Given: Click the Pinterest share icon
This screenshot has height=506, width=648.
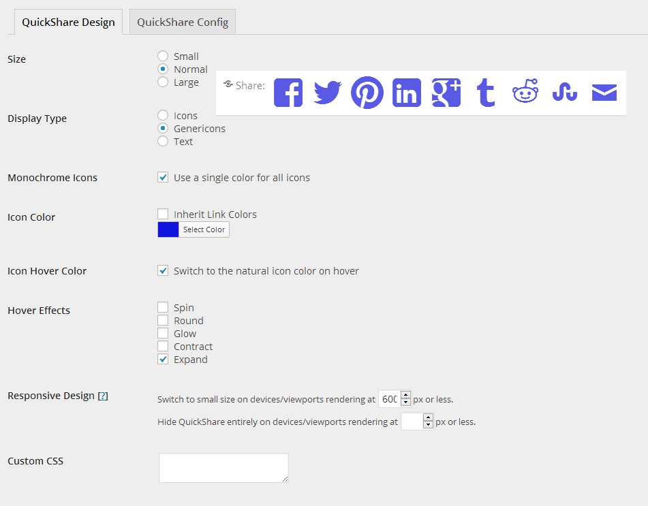Looking at the screenshot, I should coord(367,93).
